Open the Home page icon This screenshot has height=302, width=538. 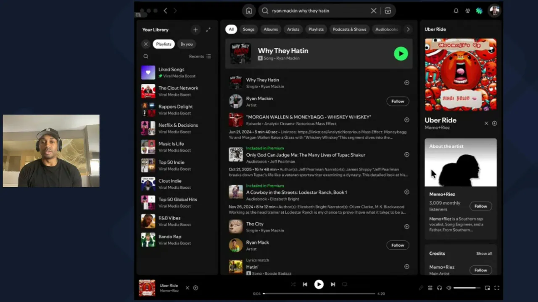(249, 11)
